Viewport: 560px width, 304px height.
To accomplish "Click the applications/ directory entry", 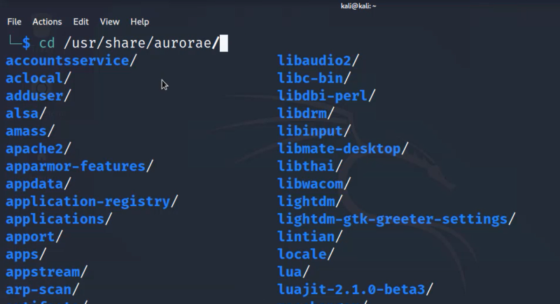I will 59,219.
